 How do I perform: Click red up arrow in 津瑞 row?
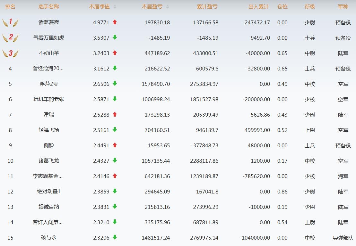(115, 114)
